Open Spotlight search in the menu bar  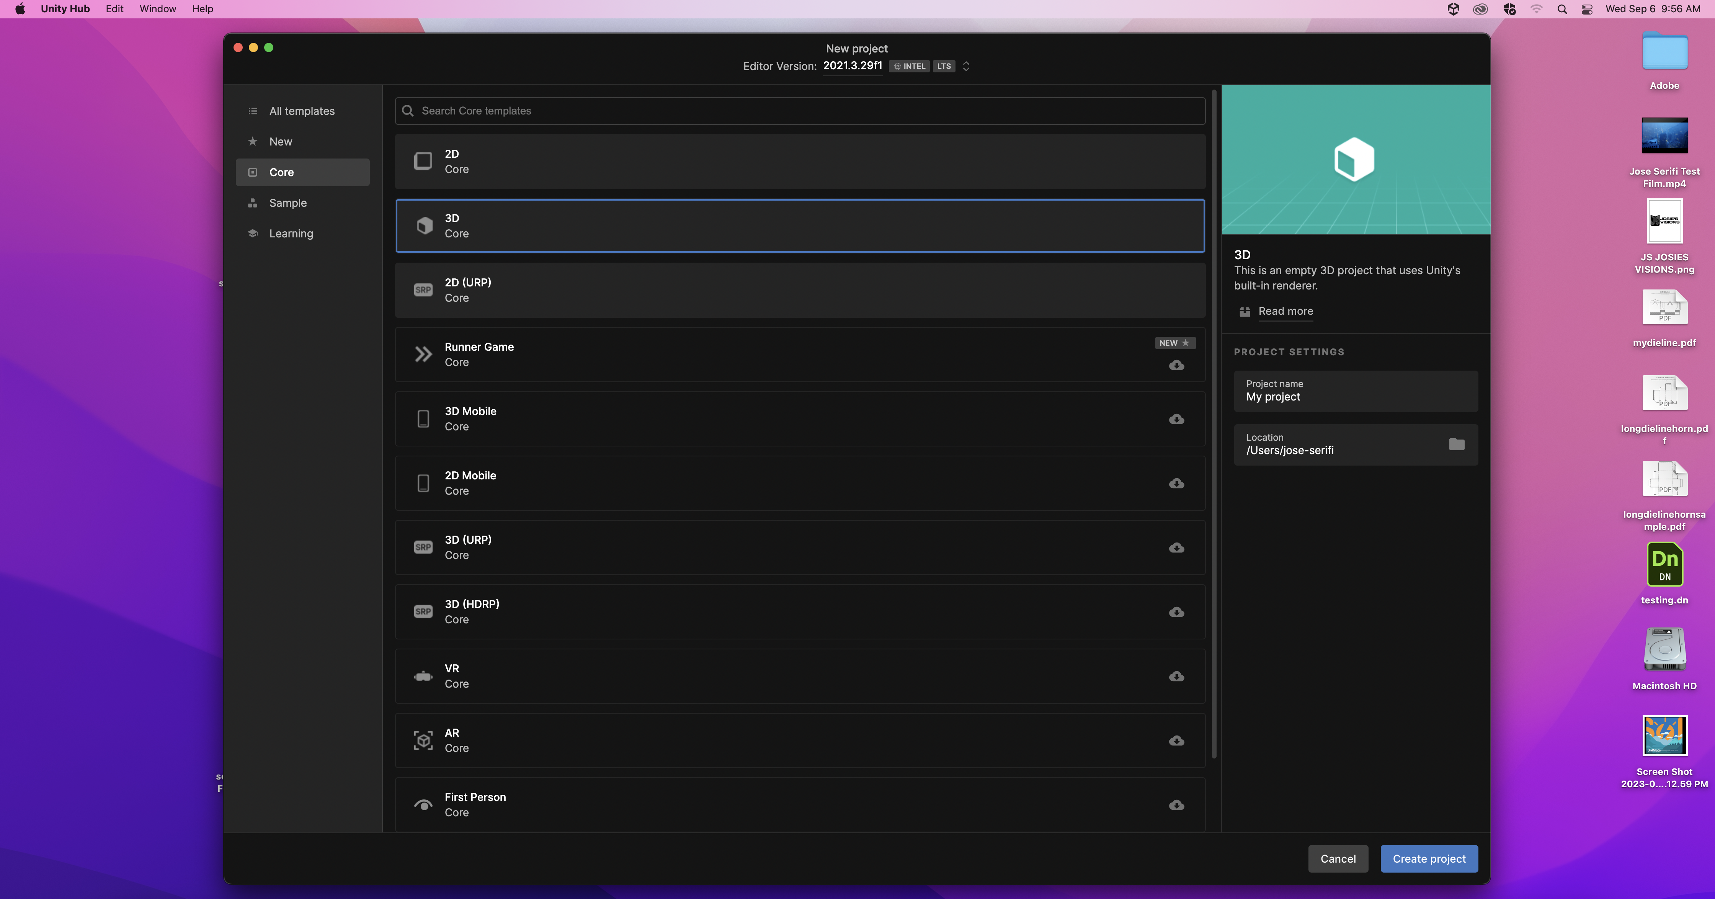pos(1562,9)
